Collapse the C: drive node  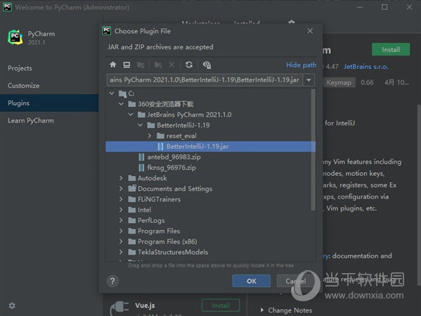click(x=112, y=94)
